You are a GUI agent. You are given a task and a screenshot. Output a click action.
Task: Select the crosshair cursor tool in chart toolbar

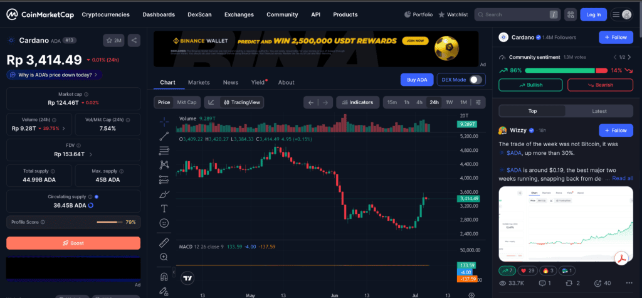coord(164,121)
